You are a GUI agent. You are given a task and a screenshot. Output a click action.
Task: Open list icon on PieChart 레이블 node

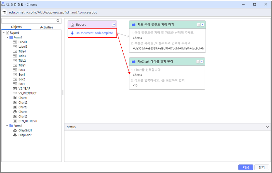[x=198, y=62]
